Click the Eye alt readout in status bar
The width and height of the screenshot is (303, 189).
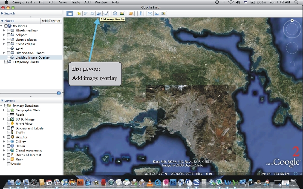(x=276, y=174)
